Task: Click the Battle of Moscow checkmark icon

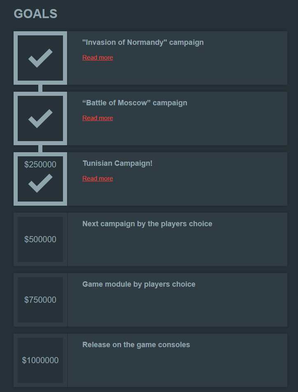Action: 40,118
